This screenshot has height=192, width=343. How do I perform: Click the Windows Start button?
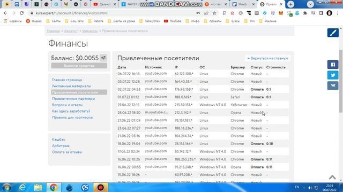[6, 187]
